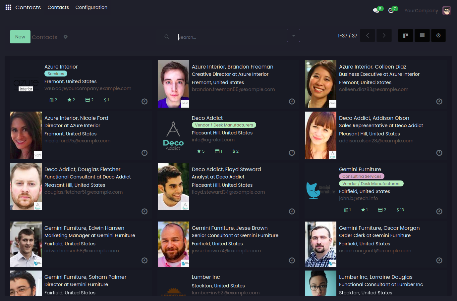Screen dimensions: 457x301
Task: Click Gemini Furniture opportunities star count
Action: click(x=365, y=210)
